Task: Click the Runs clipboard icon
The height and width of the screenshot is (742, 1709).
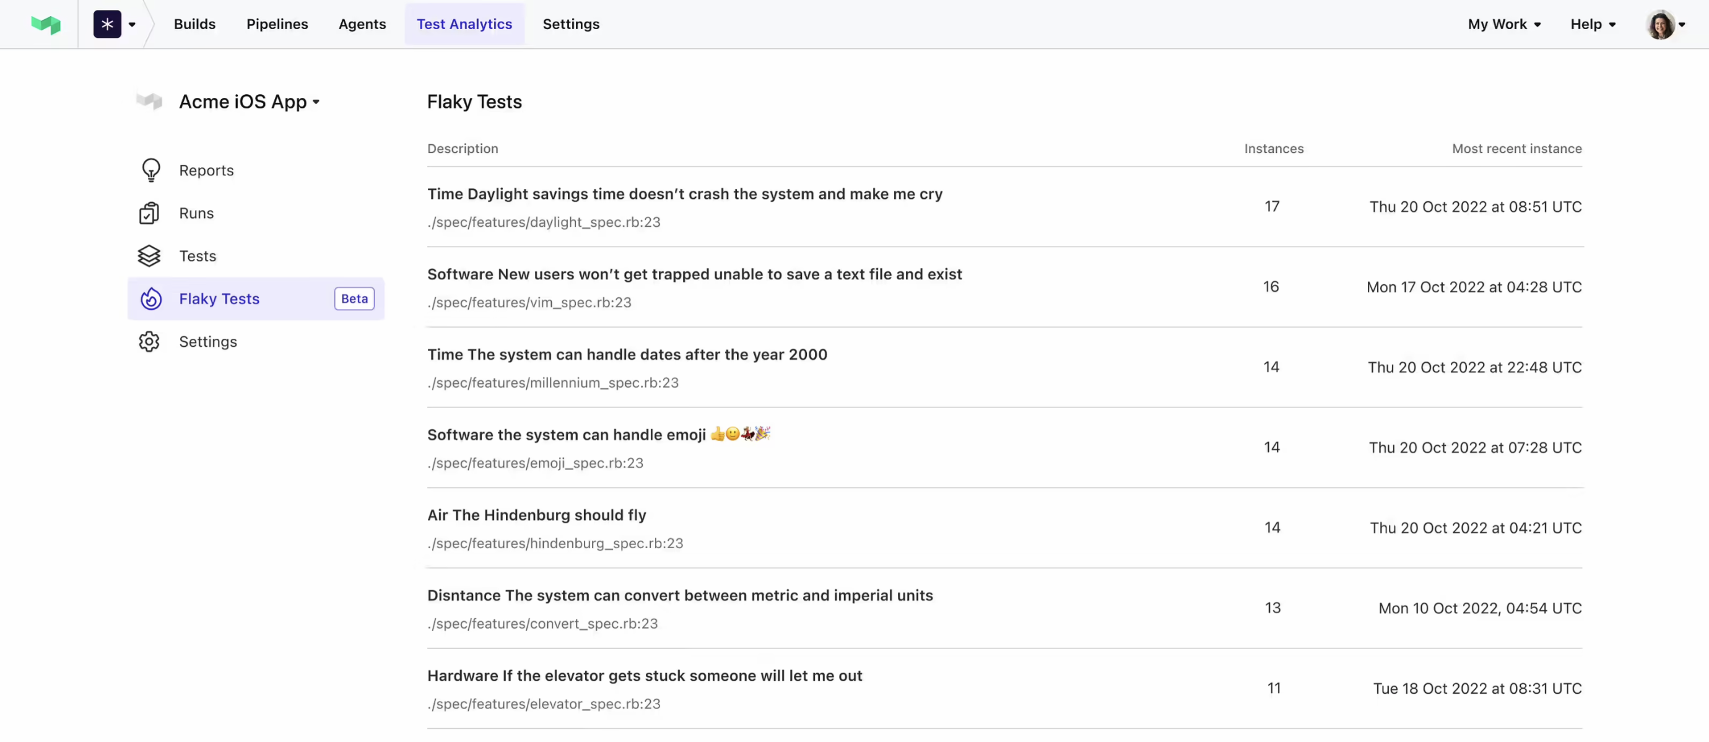Action: pyautogui.click(x=149, y=214)
